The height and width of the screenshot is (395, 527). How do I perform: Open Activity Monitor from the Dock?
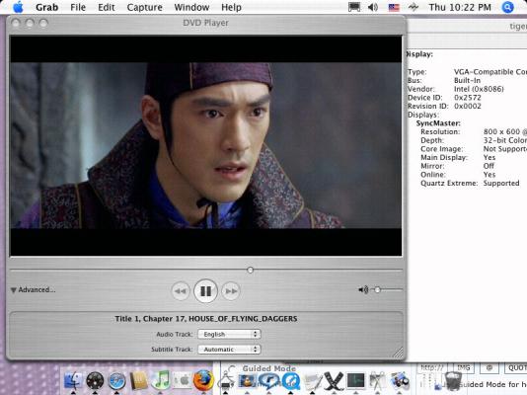pyautogui.click(x=355, y=381)
